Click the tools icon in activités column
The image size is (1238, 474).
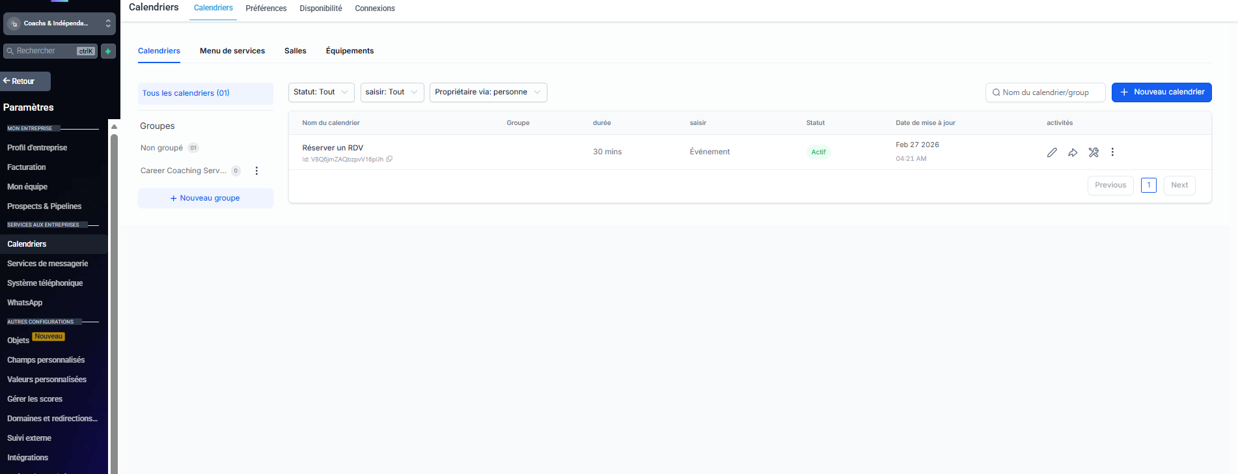[1094, 152]
